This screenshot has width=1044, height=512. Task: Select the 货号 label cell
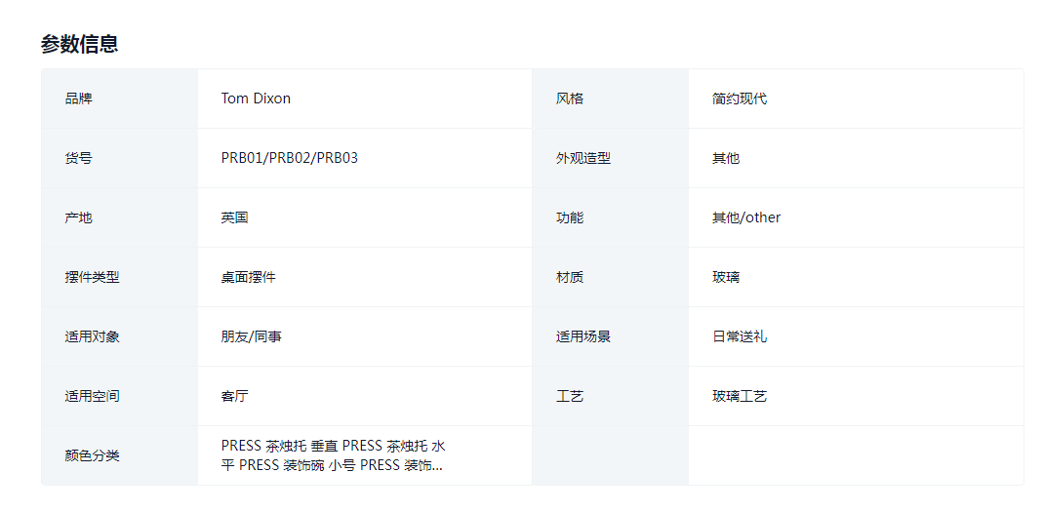(120, 158)
